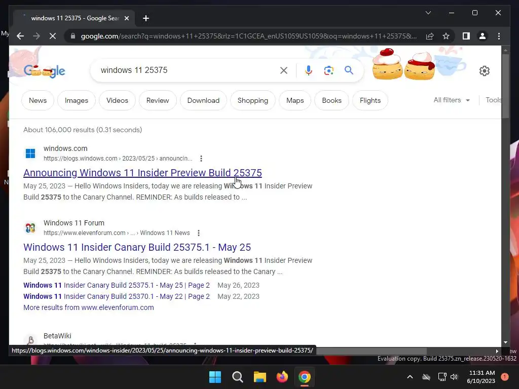Open Google quick settings gear
Image resolution: width=519 pixels, height=389 pixels.
(x=484, y=70)
